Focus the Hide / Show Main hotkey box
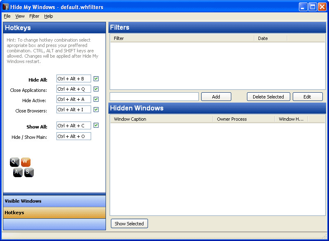The width and height of the screenshot is (329, 241). point(74,136)
